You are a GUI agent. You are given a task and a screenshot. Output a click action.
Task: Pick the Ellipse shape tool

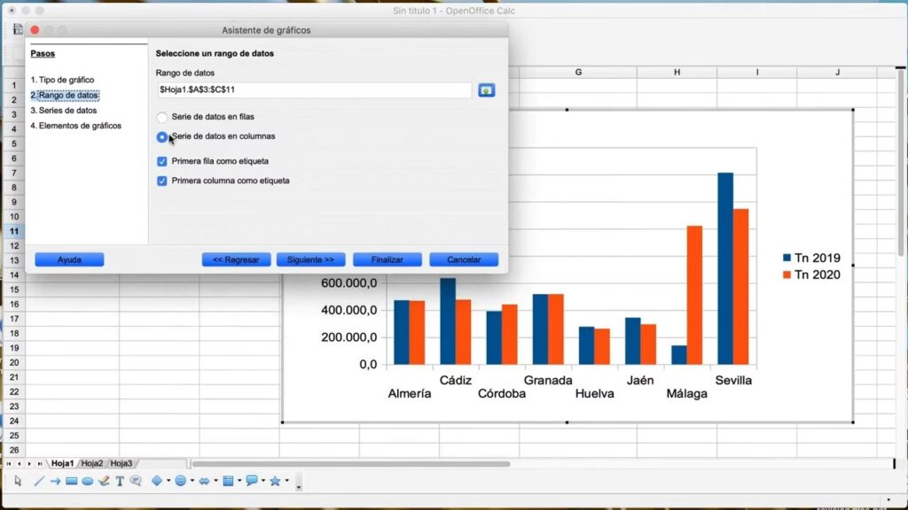(88, 481)
